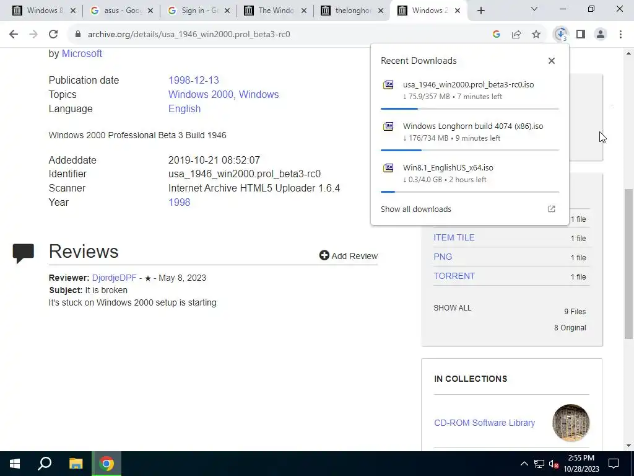This screenshot has width=634, height=476.
Task: Open PNG download option
Action: pos(443,257)
